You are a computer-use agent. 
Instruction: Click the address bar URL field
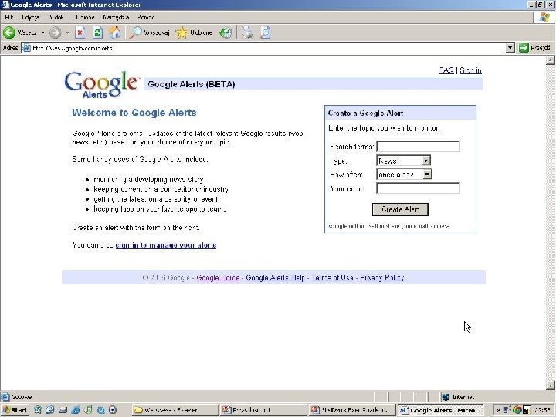264,48
